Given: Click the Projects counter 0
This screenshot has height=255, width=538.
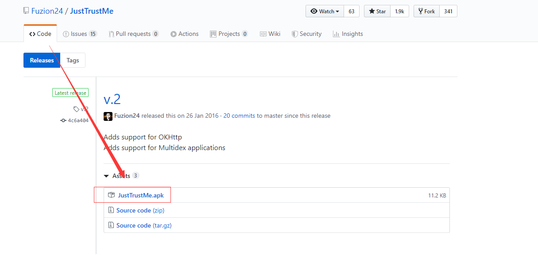Looking at the screenshot, I should pos(245,34).
